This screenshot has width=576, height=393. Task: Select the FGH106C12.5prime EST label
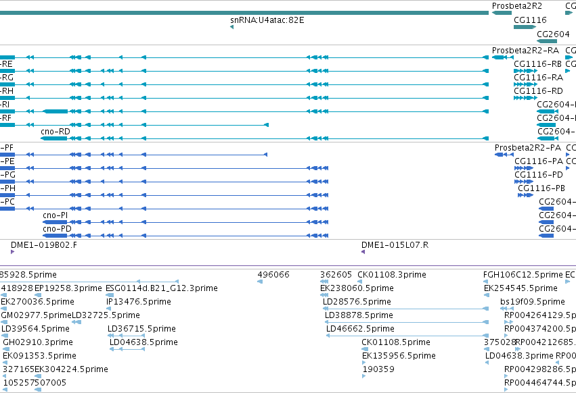[x=523, y=275]
